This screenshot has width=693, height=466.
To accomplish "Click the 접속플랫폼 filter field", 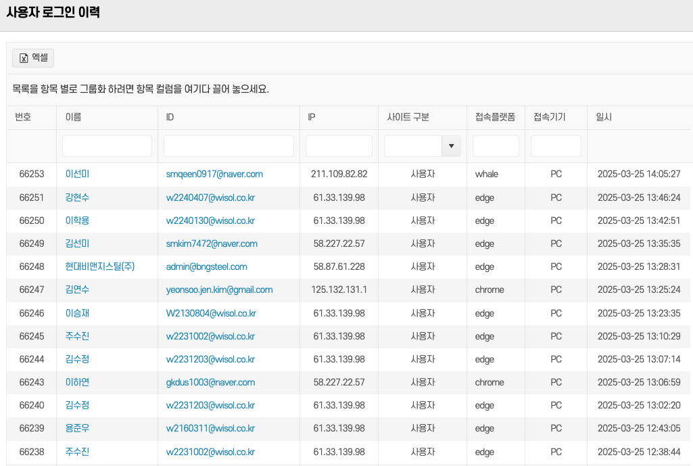I will pyautogui.click(x=496, y=146).
